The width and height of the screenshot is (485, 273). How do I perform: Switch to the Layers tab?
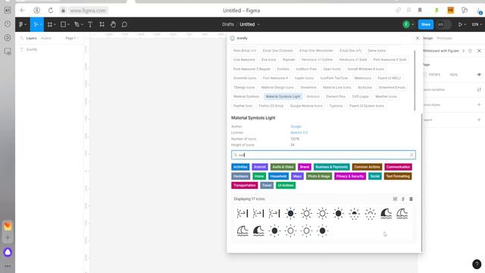(31, 38)
